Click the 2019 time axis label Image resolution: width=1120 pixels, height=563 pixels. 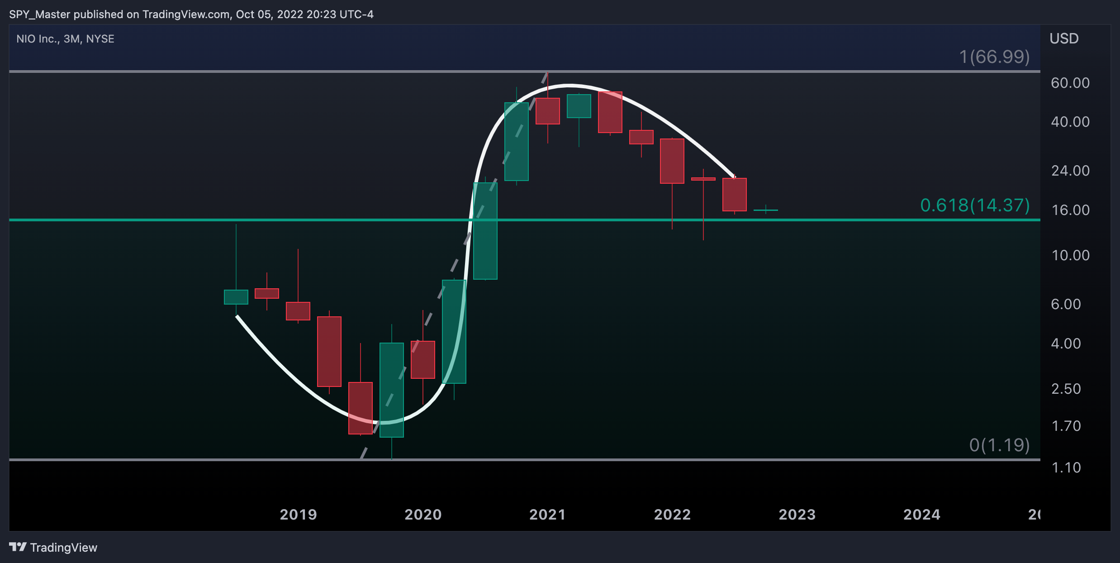point(299,515)
